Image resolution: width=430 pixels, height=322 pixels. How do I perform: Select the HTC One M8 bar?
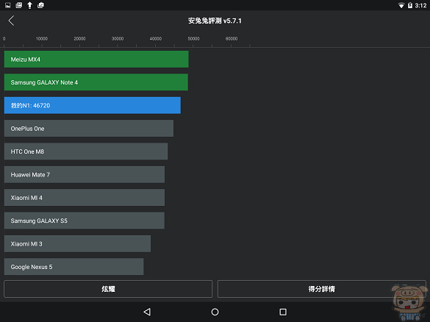[86, 151]
